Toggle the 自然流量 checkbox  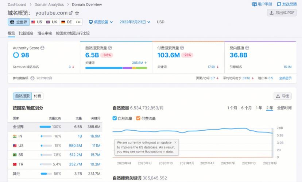(x=115, y=118)
